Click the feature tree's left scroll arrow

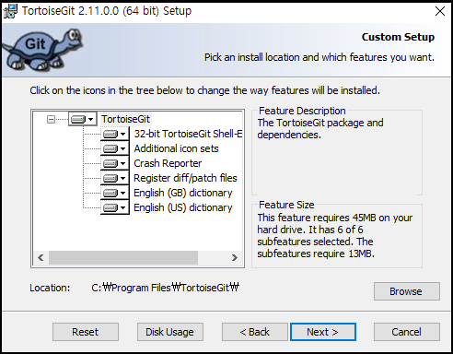(x=41, y=257)
